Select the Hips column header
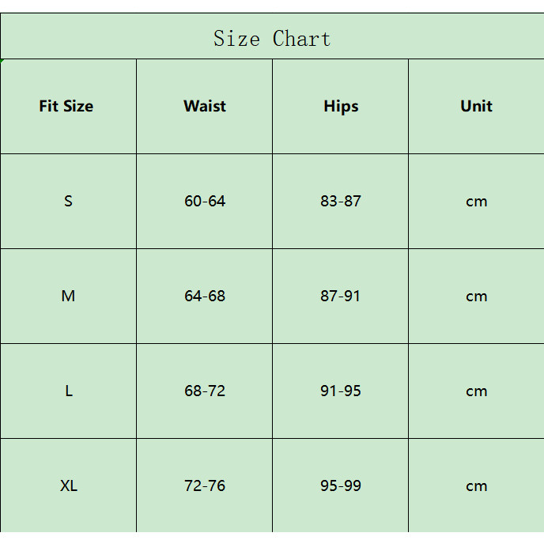544x544 pixels. point(341,106)
